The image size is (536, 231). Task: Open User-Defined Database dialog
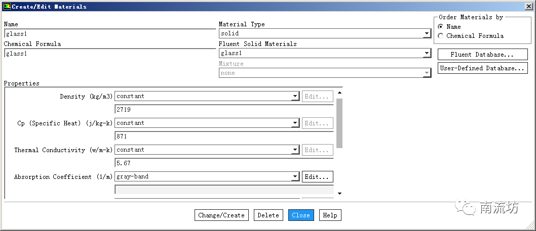[482, 68]
